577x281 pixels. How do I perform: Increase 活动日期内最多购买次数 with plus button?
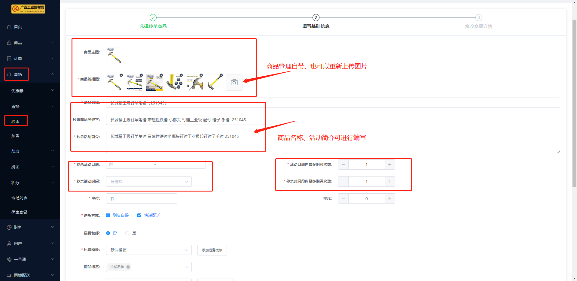389,165
